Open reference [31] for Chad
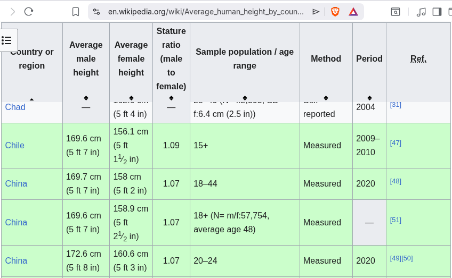 click(396, 105)
